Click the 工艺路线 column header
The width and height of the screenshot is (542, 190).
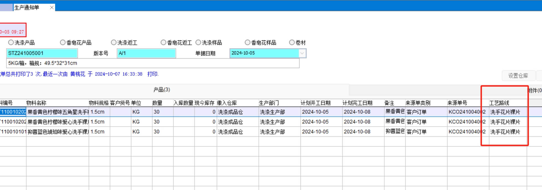point(499,103)
